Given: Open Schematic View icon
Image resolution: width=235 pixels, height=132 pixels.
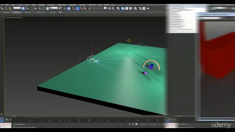Looking at the screenshot, I should [131, 8].
